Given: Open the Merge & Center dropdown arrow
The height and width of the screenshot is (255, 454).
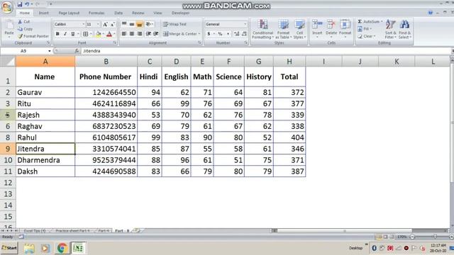Looking at the screenshot, I should [199, 34].
